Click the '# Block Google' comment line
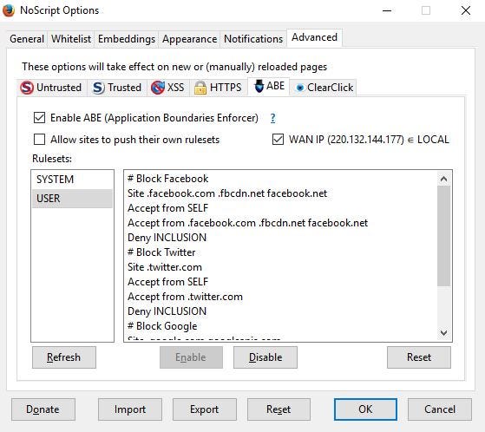The width and height of the screenshot is (485, 432). click(x=162, y=326)
